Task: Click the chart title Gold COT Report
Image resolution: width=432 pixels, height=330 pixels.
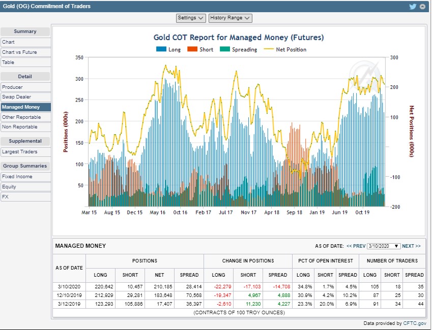Action: point(239,38)
